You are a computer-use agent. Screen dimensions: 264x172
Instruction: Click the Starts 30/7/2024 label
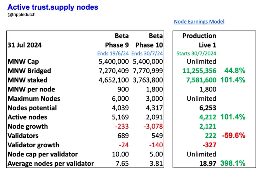[196, 53]
